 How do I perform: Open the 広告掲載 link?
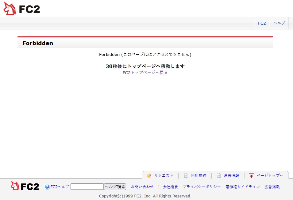pyautogui.click(x=272, y=187)
